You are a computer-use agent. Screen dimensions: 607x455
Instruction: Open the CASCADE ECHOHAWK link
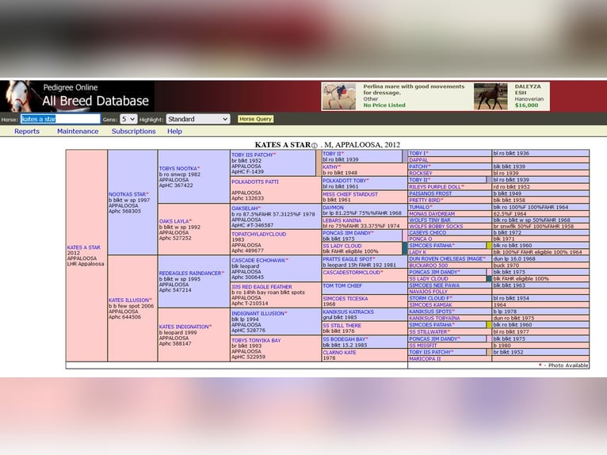click(258, 260)
